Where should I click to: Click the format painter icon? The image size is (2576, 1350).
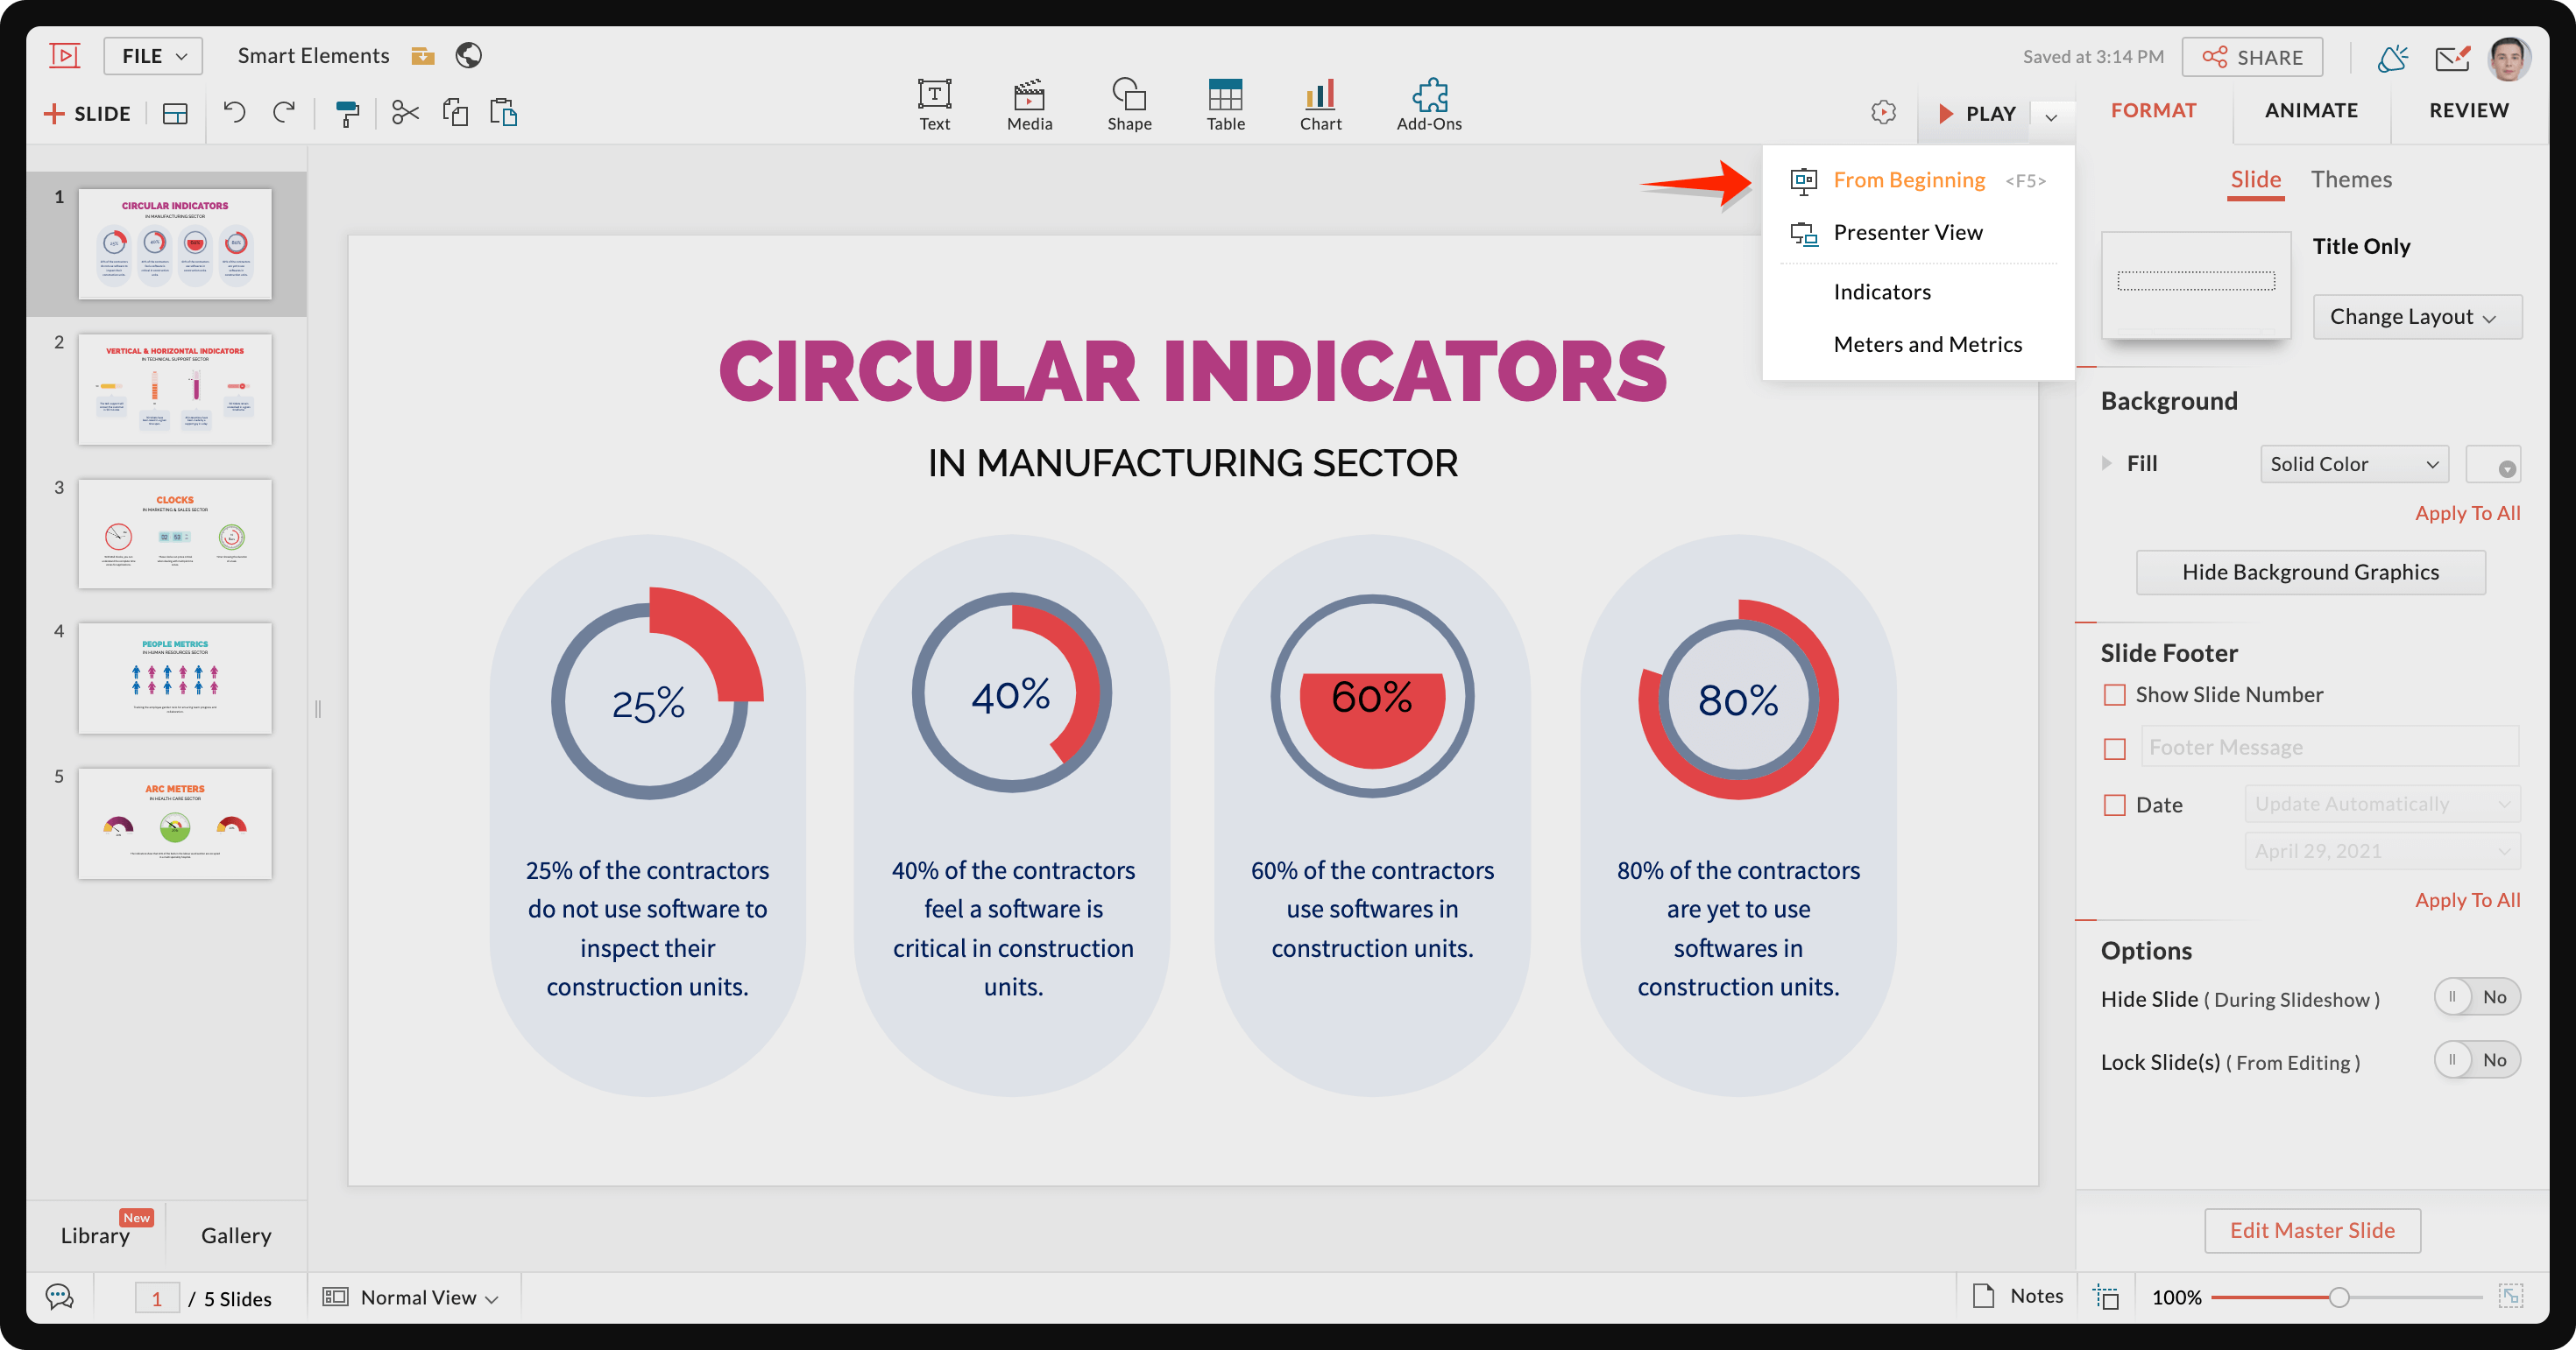[347, 113]
